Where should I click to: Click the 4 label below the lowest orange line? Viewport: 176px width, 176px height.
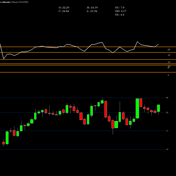click(168, 75)
